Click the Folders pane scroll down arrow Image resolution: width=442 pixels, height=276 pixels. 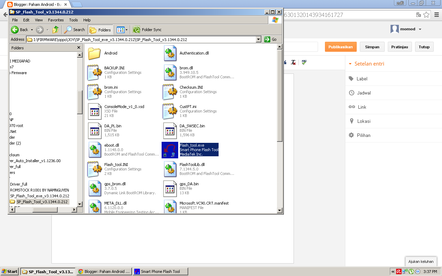tap(80, 204)
